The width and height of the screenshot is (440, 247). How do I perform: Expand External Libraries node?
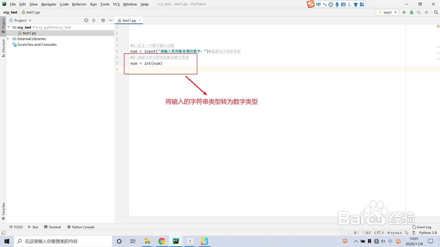(8, 39)
